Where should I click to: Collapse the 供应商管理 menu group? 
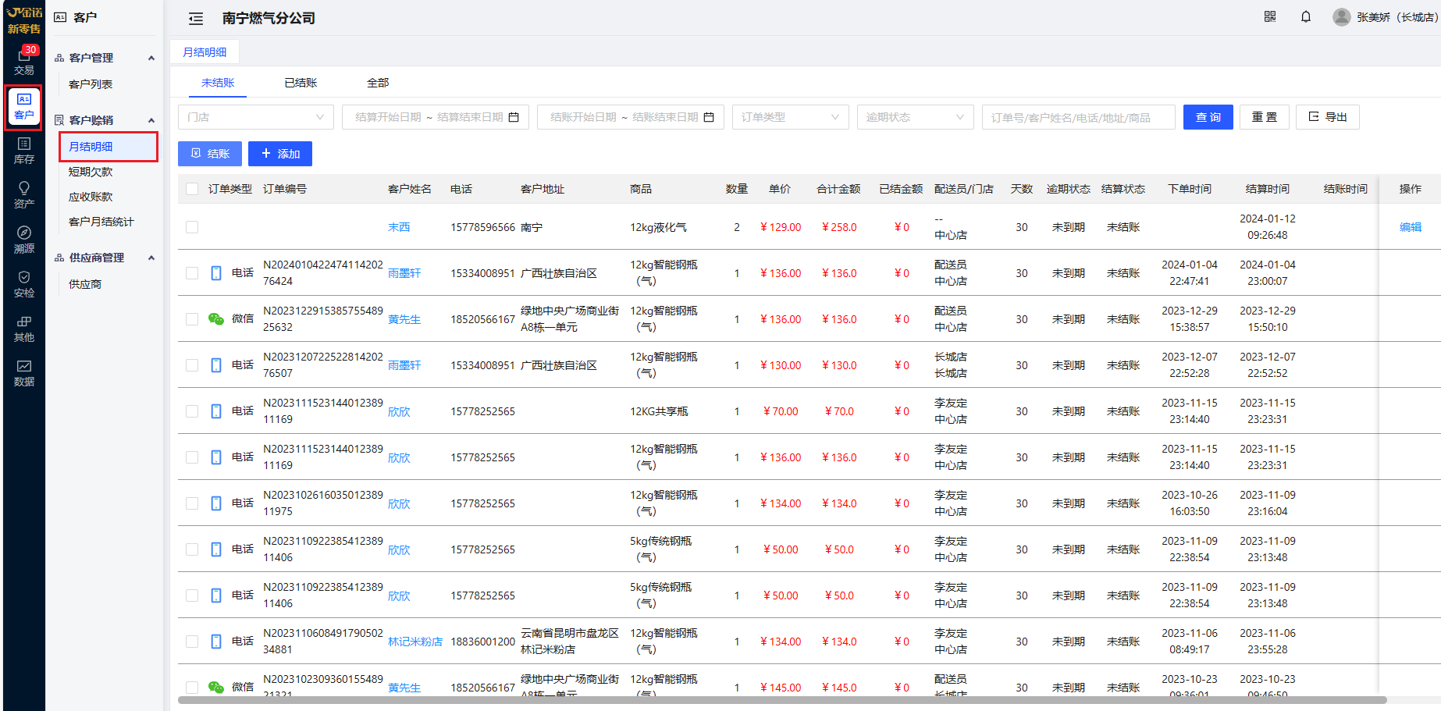pos(151,258)
